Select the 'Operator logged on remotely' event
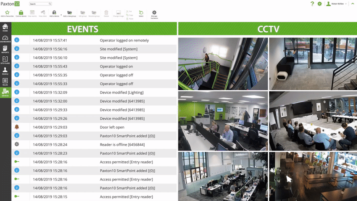357x201 pixels. tap(94, 40)
